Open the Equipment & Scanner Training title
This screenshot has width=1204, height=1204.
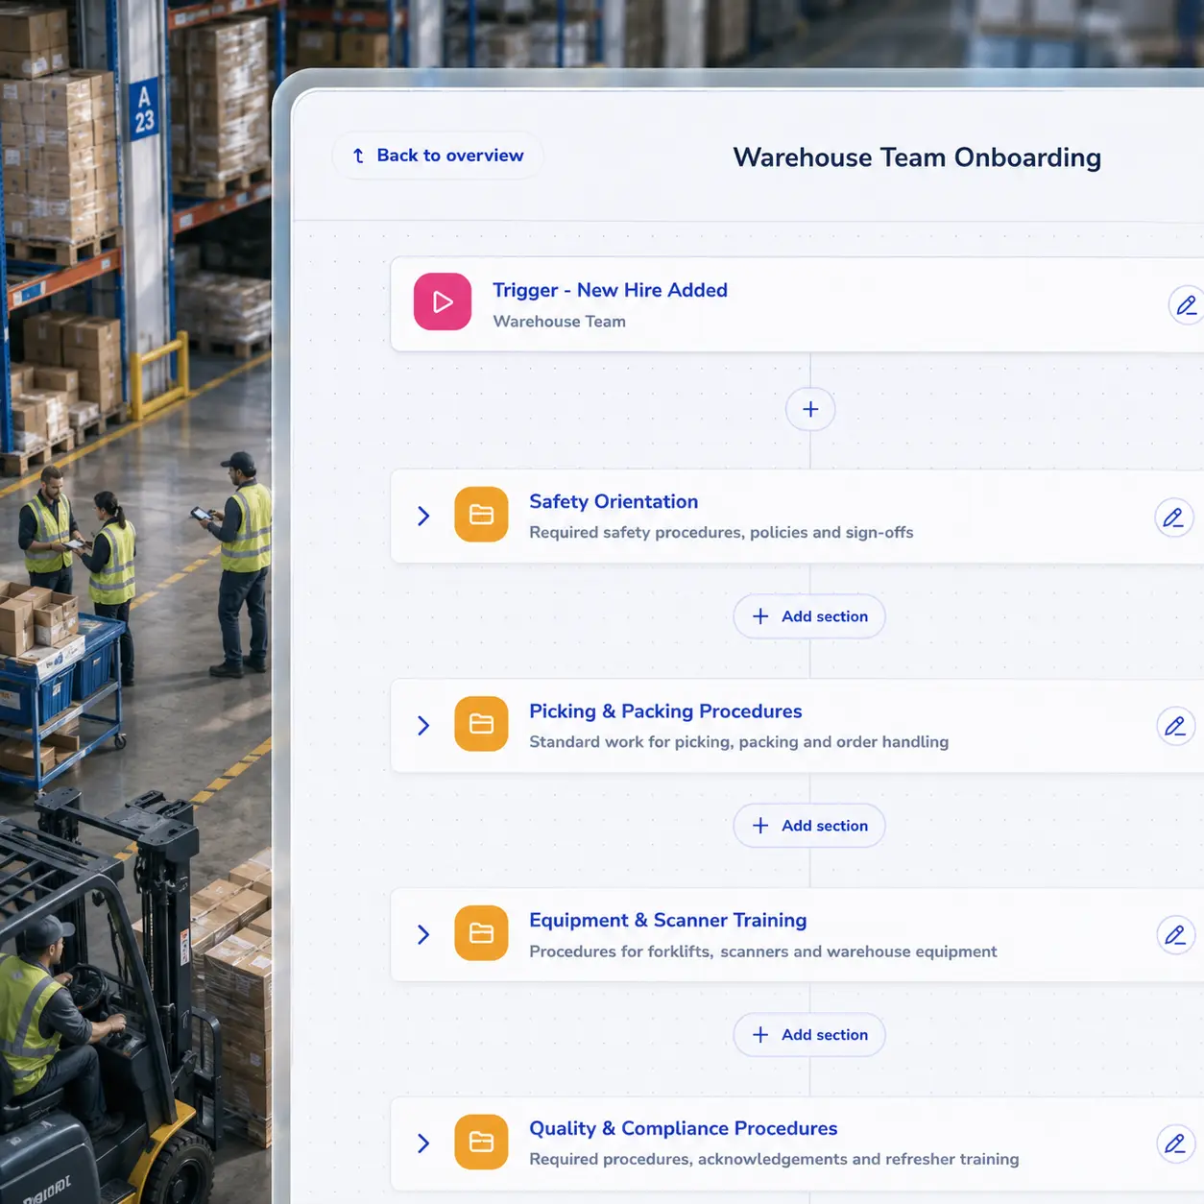(x=667, y=920)
